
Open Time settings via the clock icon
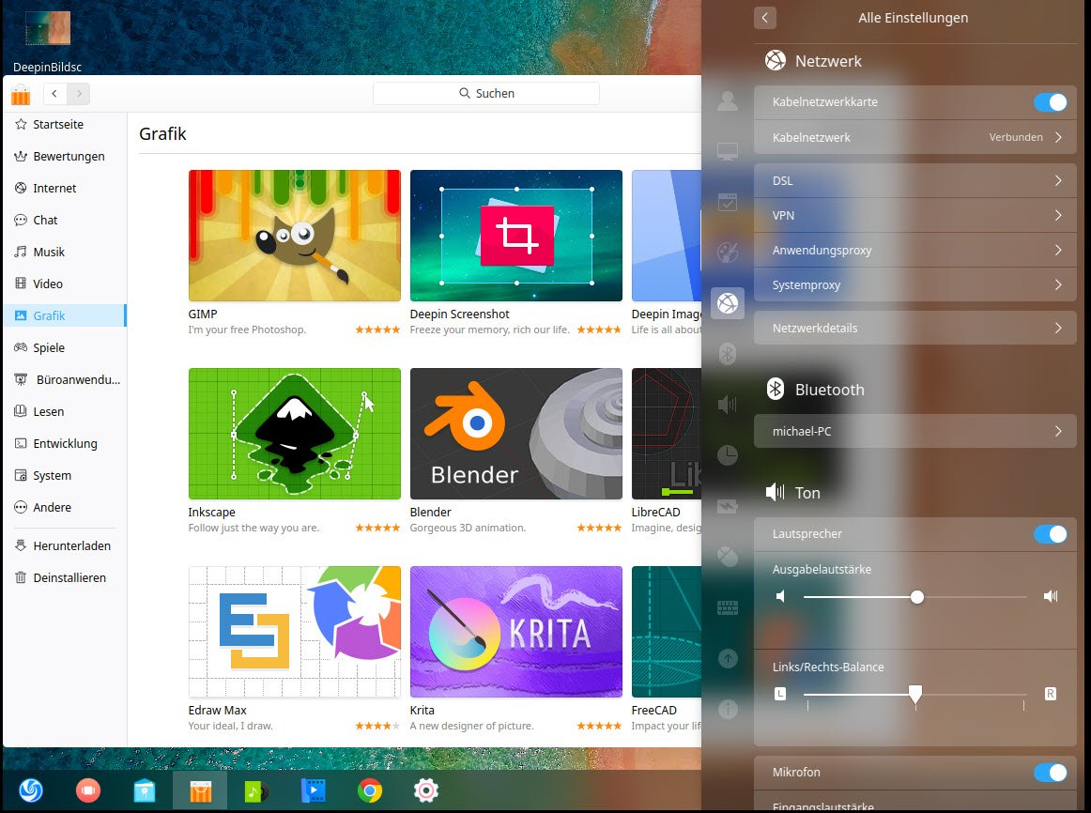(x=727, y=454)
